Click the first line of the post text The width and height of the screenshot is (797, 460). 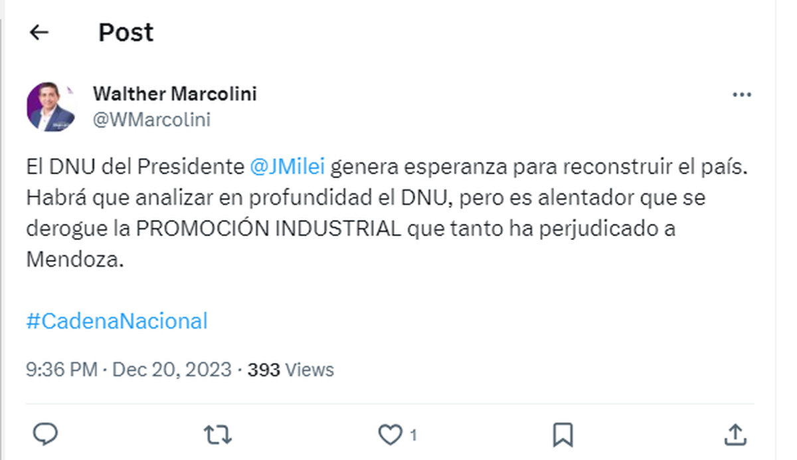click(385, 168)
